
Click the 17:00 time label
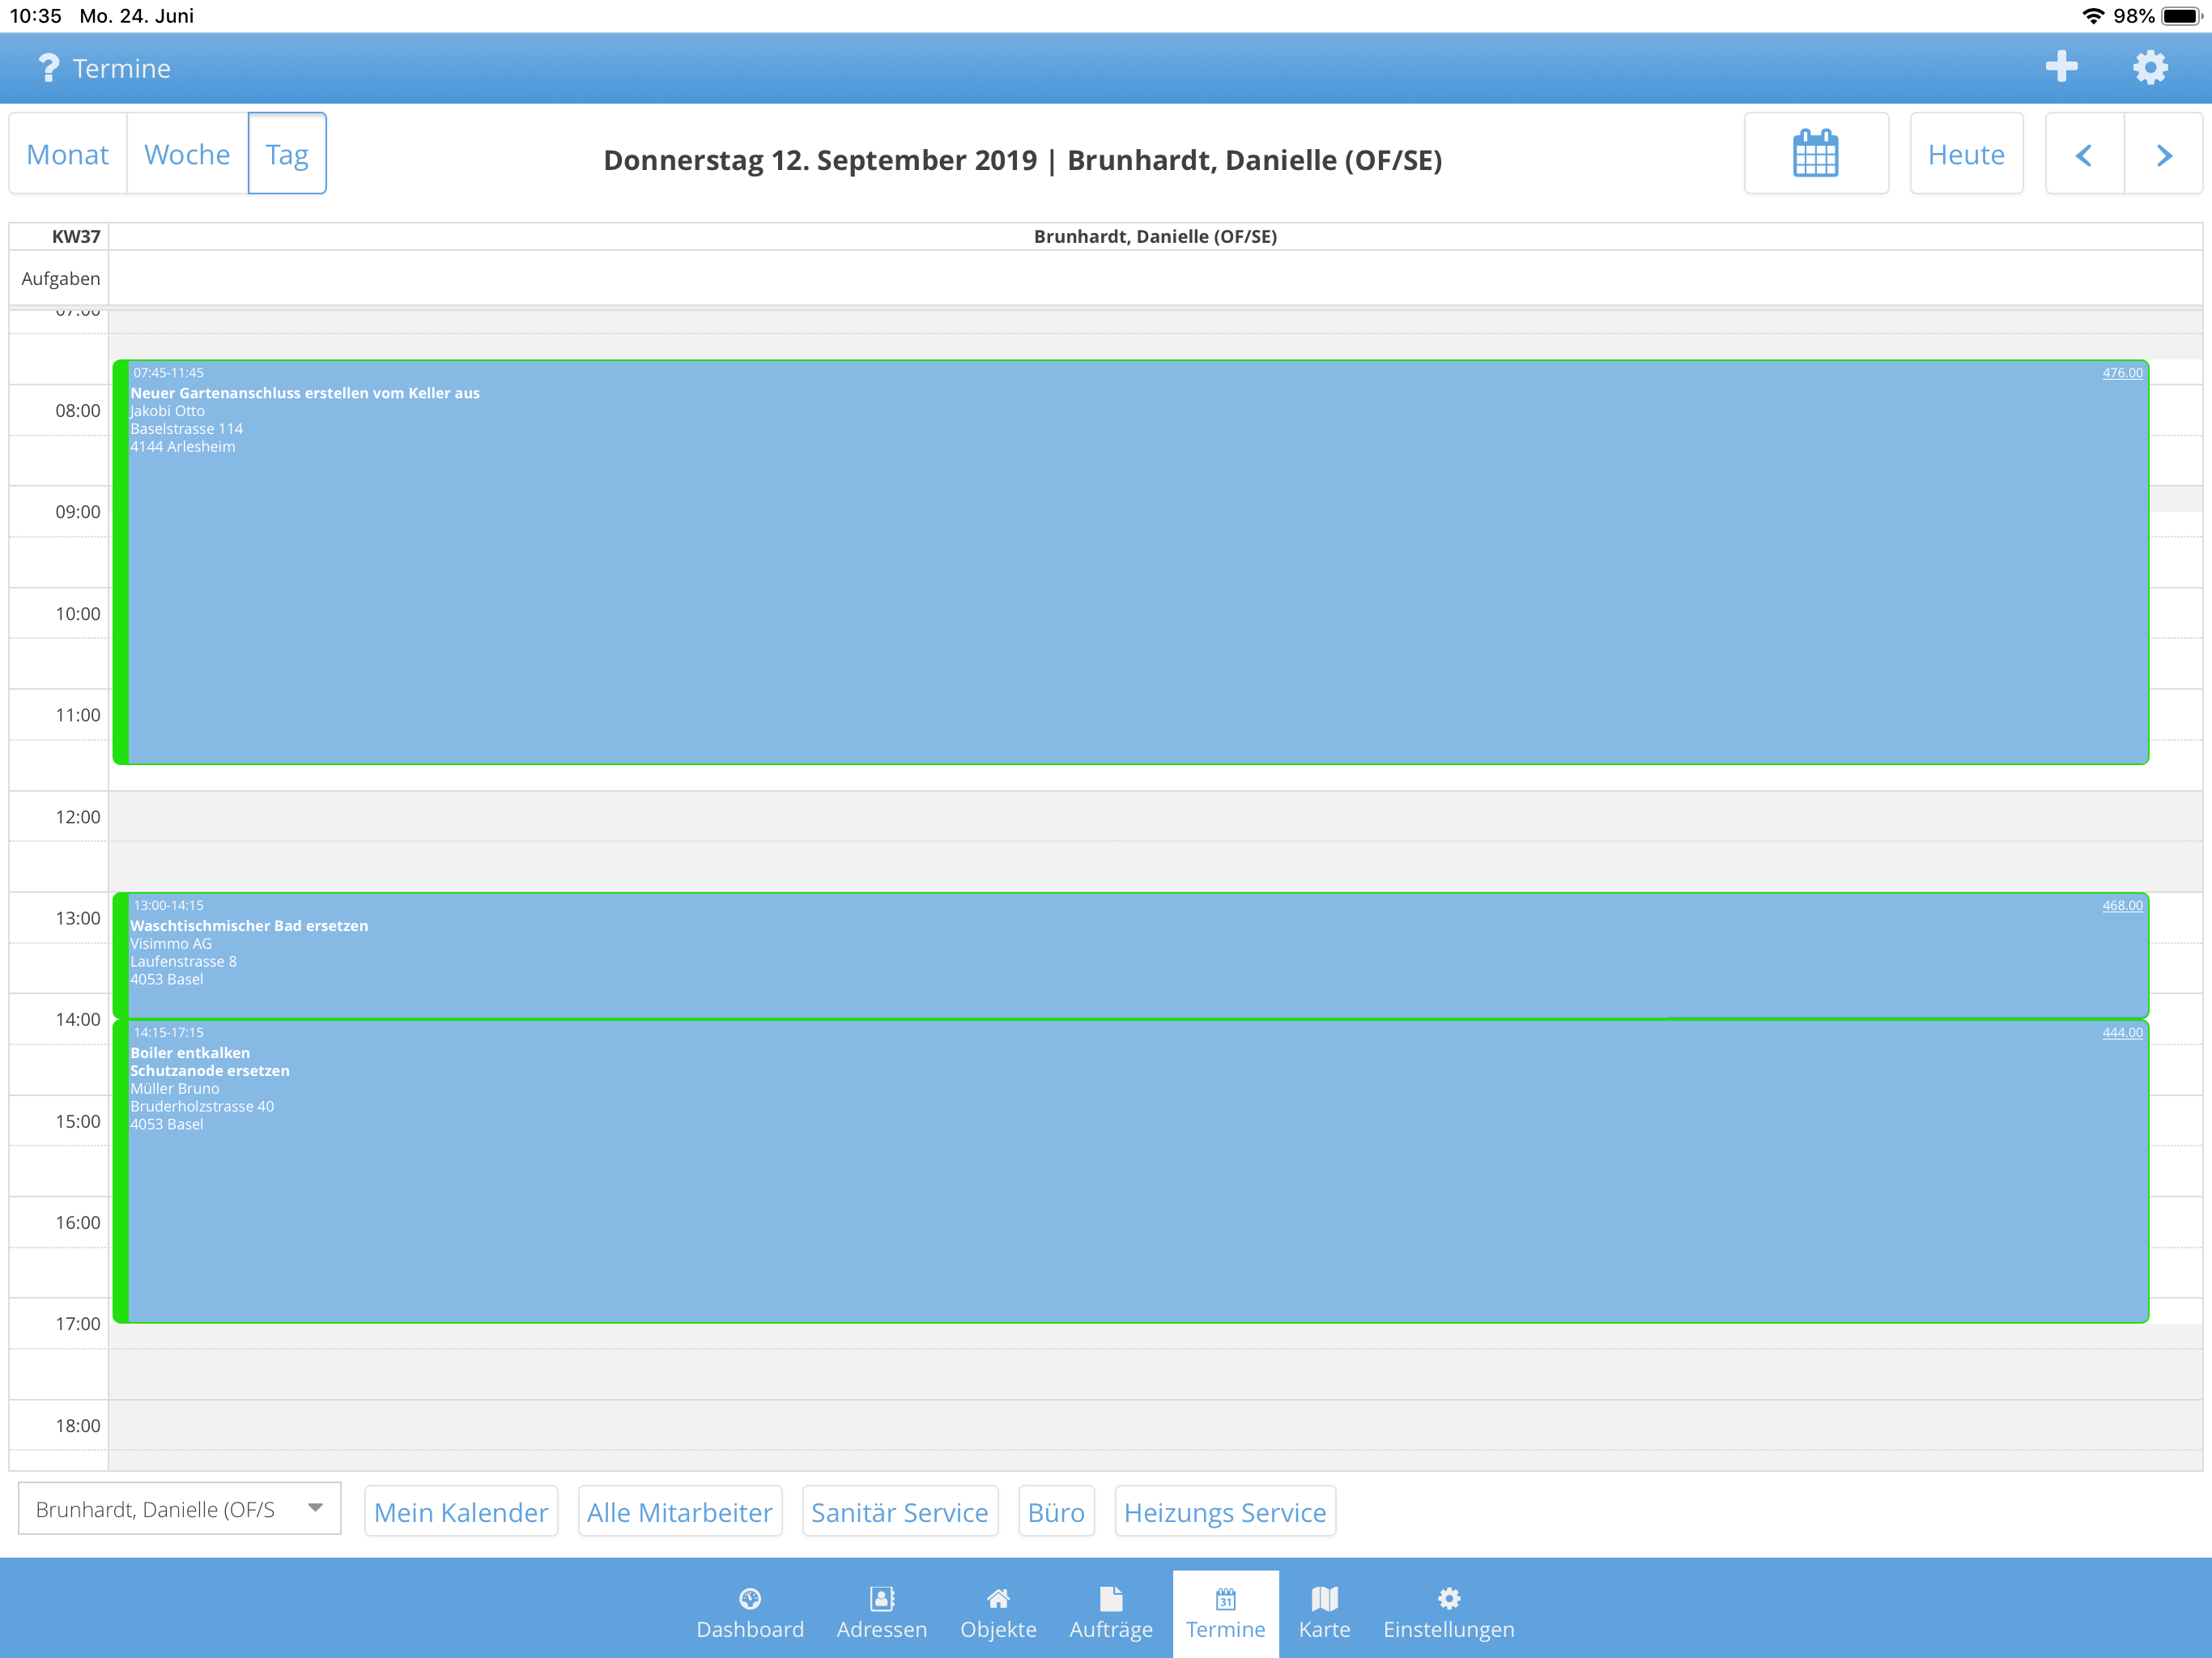[x=78, y=1324]
